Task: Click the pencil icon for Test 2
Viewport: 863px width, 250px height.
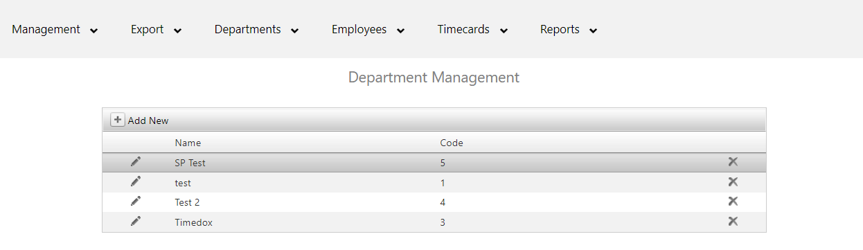Action: click(135, 201)
